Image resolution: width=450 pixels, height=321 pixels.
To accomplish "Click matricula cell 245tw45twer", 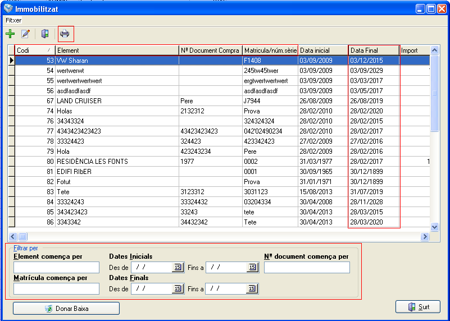I will coord(270,71).
